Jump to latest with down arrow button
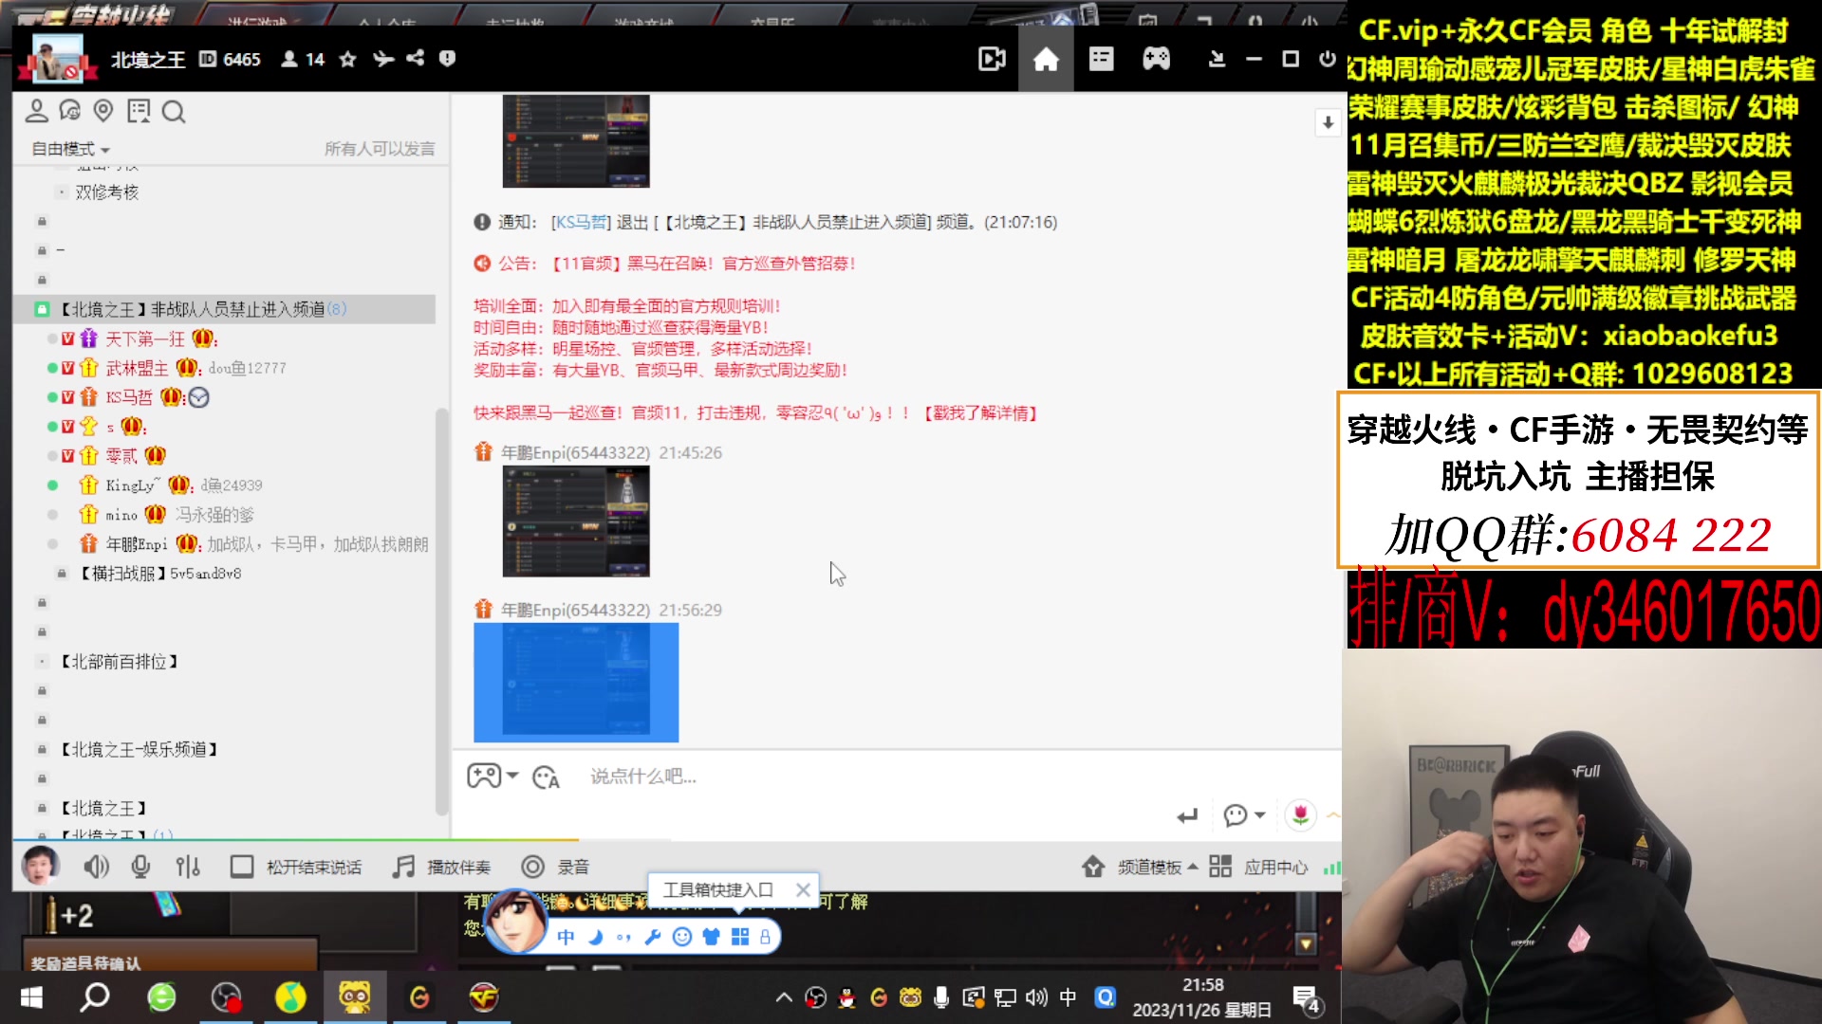The image size is (1822, 1024). pos(1328,122)
